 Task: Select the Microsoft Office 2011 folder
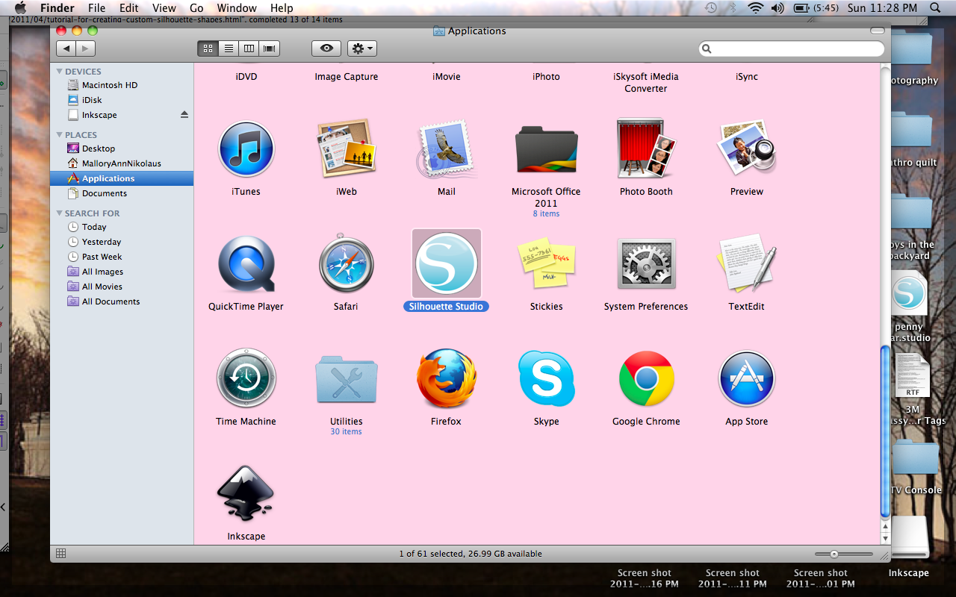tap(546, 151)
